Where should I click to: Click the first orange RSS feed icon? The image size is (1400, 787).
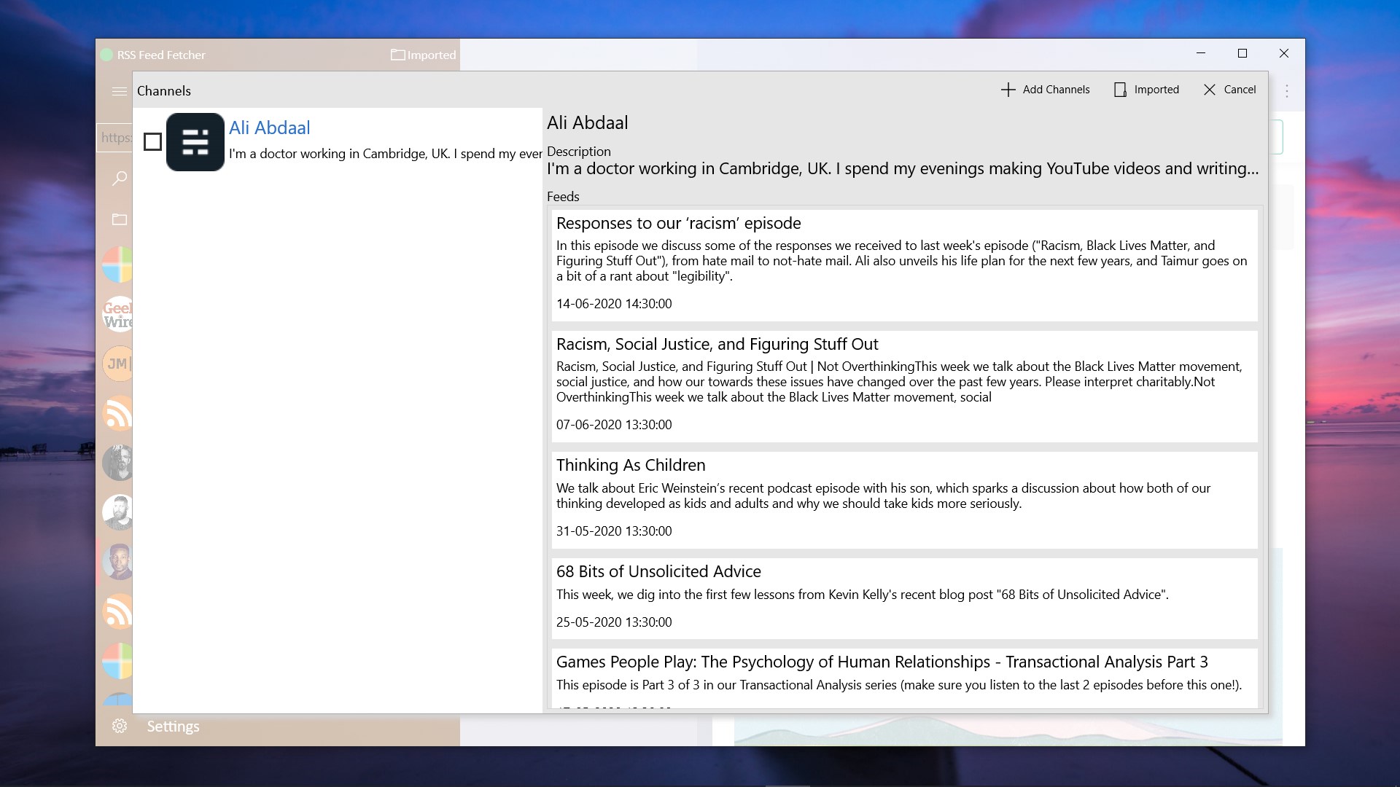(x=118, y=413)
